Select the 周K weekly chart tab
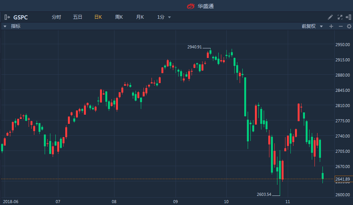This screenshot has width=353, height=205. pyautogui.click(x=119, y=17)
